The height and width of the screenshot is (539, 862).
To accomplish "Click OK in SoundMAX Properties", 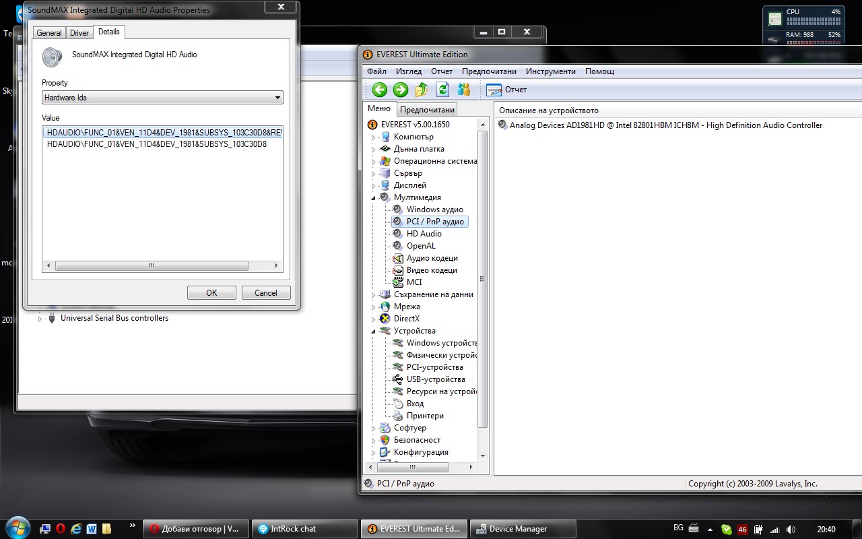I will (x=211, y=293).
